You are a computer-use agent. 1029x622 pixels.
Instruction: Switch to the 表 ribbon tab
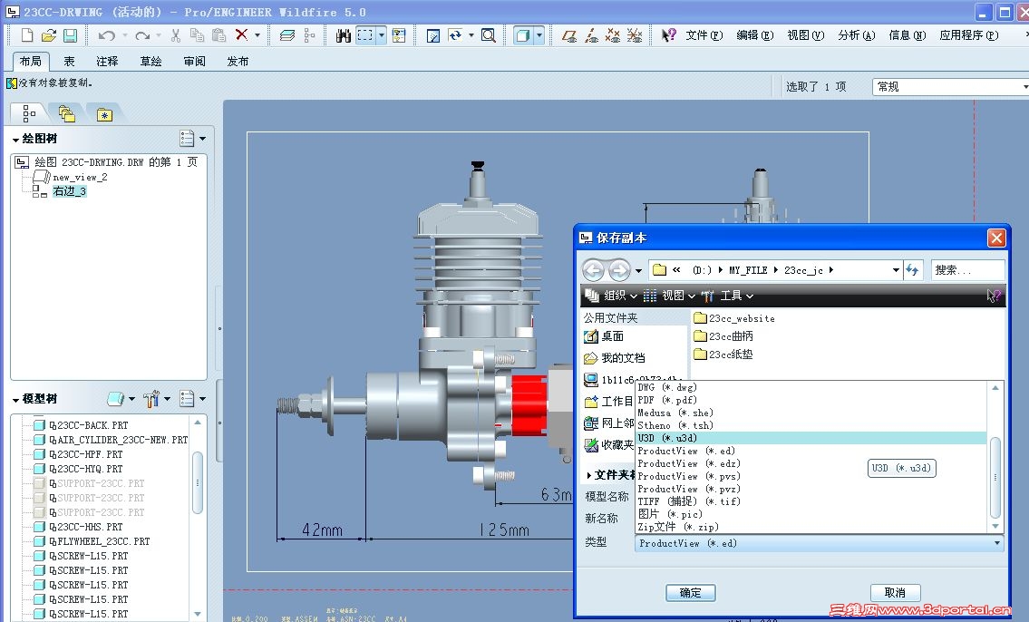click(69, 61)
